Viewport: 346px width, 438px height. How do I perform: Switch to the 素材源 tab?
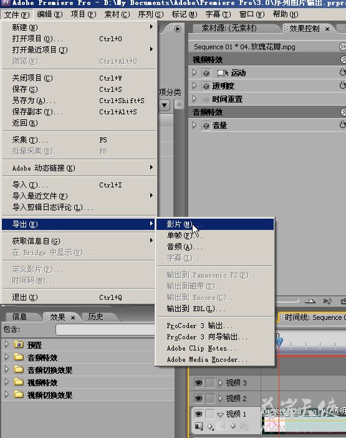point(229,28)
